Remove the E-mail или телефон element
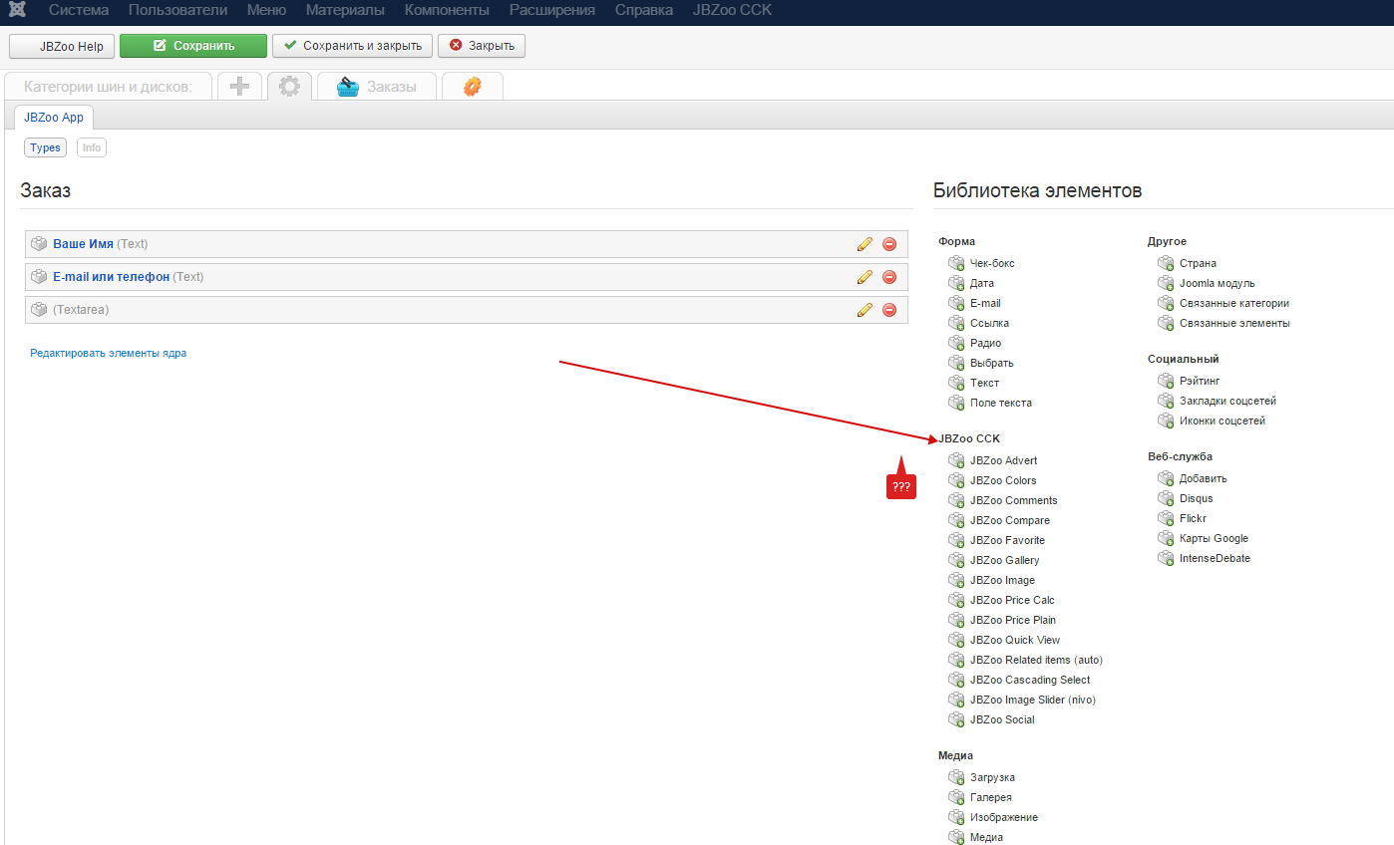 pyautogui.click(x=889, y=277)
